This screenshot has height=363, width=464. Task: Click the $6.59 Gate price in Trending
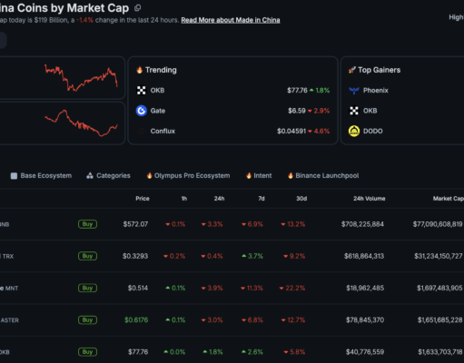[x=297, y=111]
